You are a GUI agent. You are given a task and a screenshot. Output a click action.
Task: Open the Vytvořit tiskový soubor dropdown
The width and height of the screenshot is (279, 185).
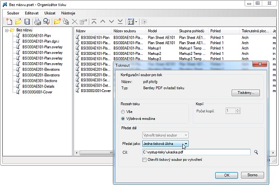(x=165, y=135)
